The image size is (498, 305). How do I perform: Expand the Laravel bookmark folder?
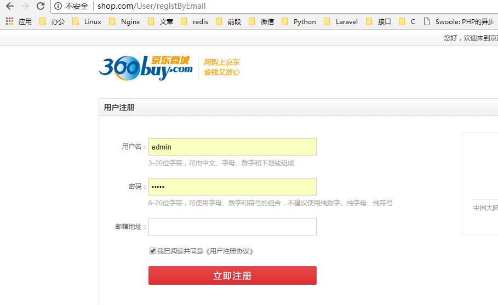point(341,22)
